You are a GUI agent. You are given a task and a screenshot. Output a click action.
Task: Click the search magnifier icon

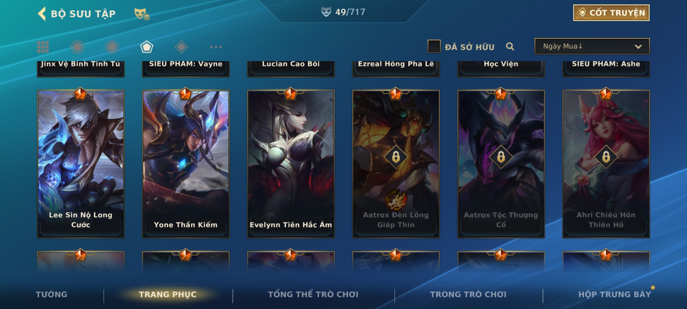510,46
